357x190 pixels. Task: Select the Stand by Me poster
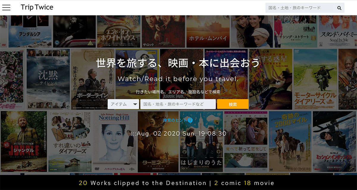tap(338, 31)
